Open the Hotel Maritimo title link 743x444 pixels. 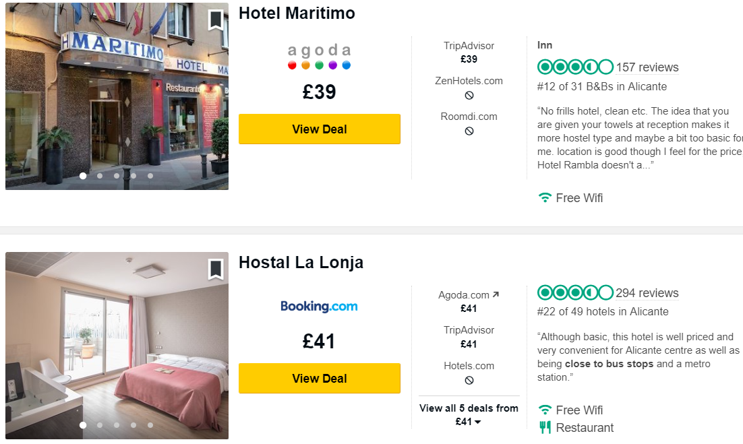[x=297, y=13]
